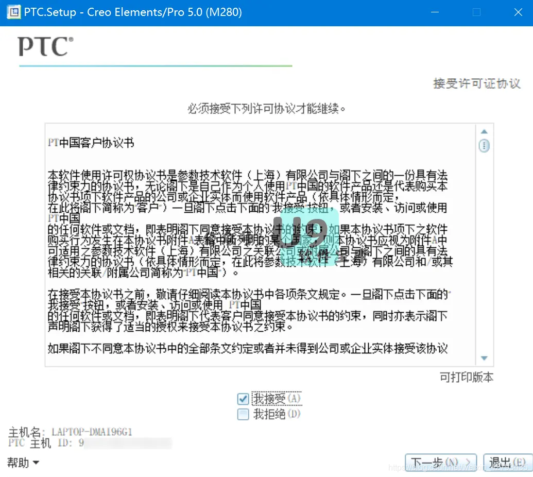Screen dimensions: 533x477
Task: Check the 我接受(A) accept checkbox
Action: coord(243,399)
